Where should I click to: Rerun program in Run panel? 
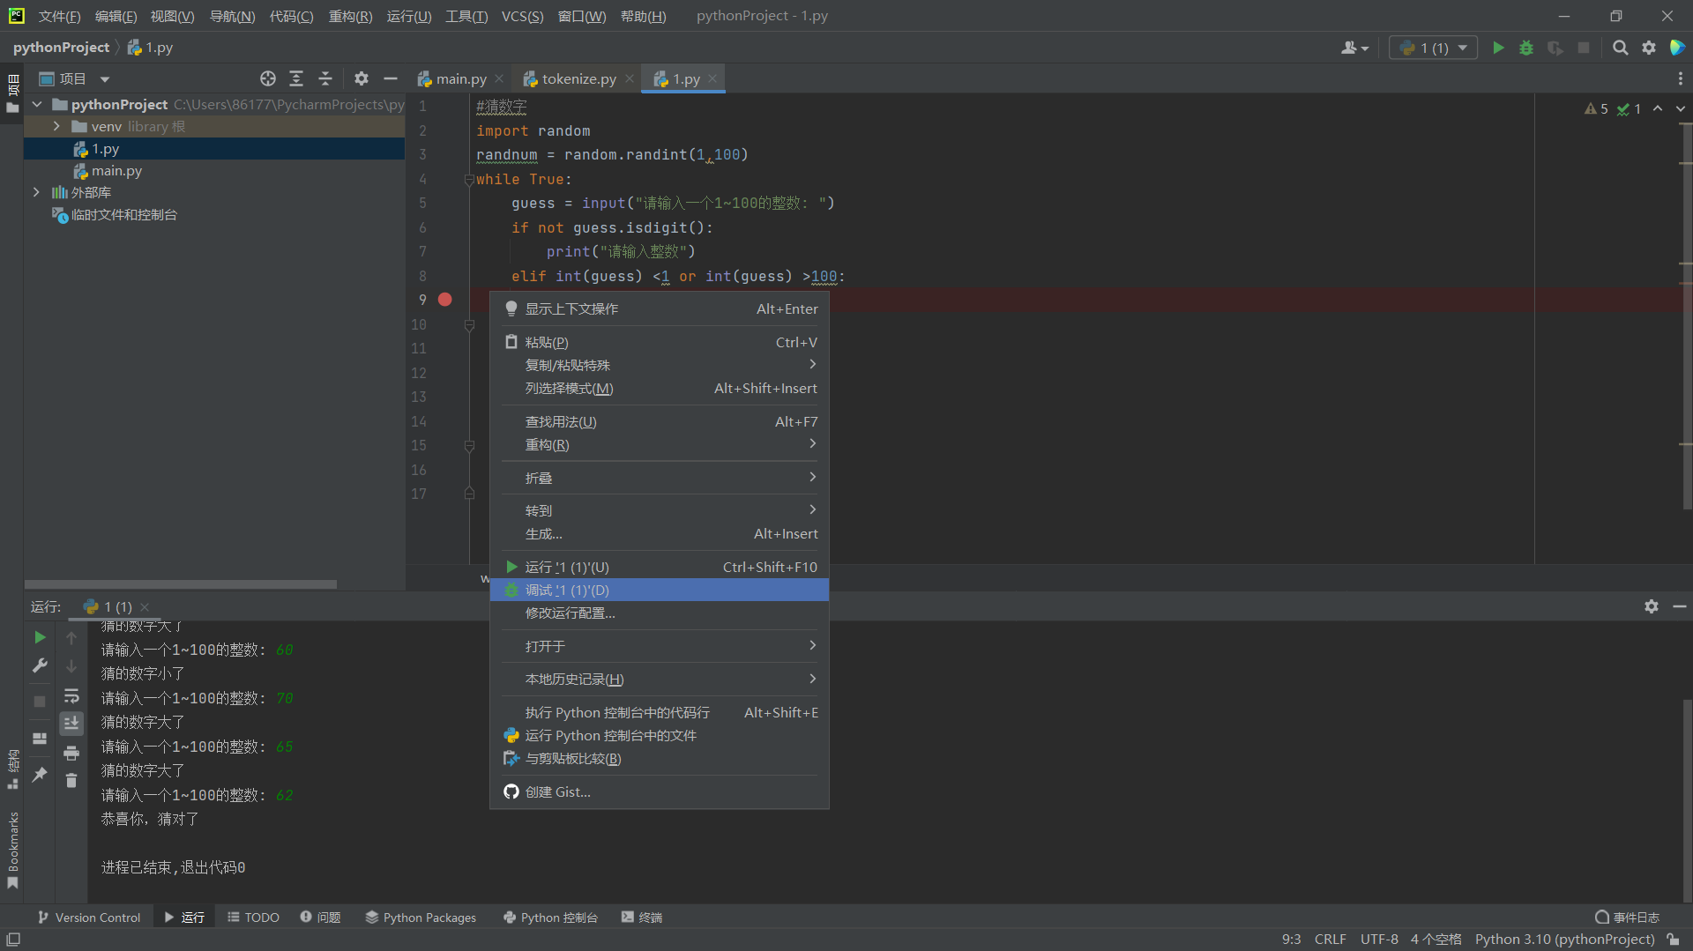coord(40,636)
